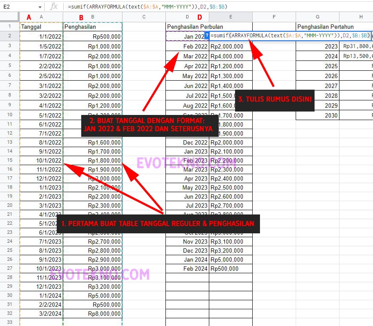Select the Feb 2024 month cell

click(x=187, y=269)
